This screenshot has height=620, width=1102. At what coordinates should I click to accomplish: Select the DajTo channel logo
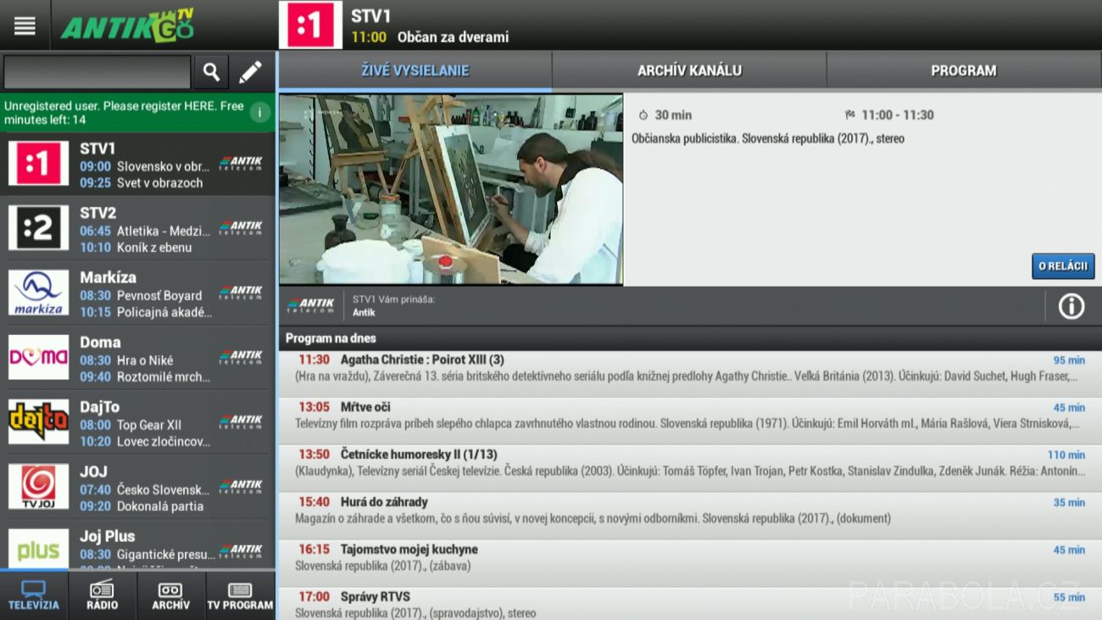(39, 422)
